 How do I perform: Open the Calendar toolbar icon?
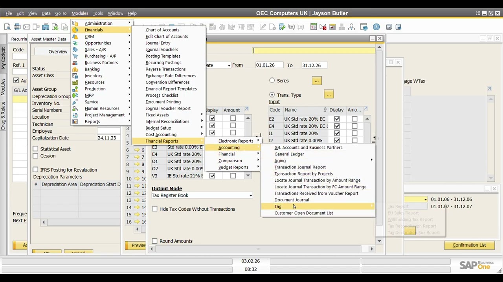click(x=332, y=27)
